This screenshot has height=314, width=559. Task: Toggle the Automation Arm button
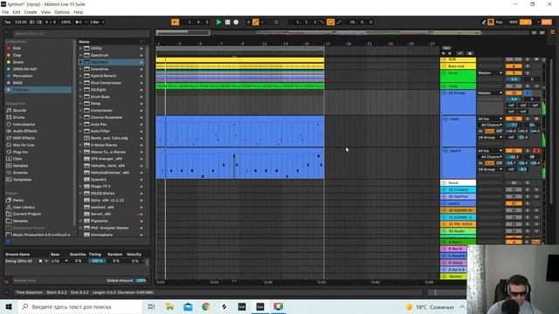(256, 22)
